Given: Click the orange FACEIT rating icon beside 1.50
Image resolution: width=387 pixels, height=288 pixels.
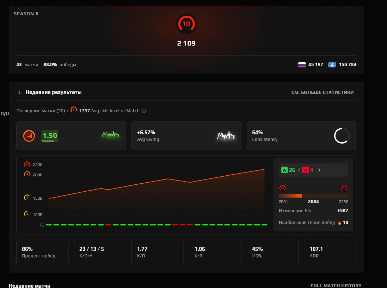Looking at the screenshot, I should [29, 136].
